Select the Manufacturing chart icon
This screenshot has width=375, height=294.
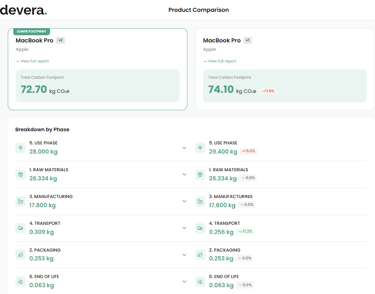point(20,201)
